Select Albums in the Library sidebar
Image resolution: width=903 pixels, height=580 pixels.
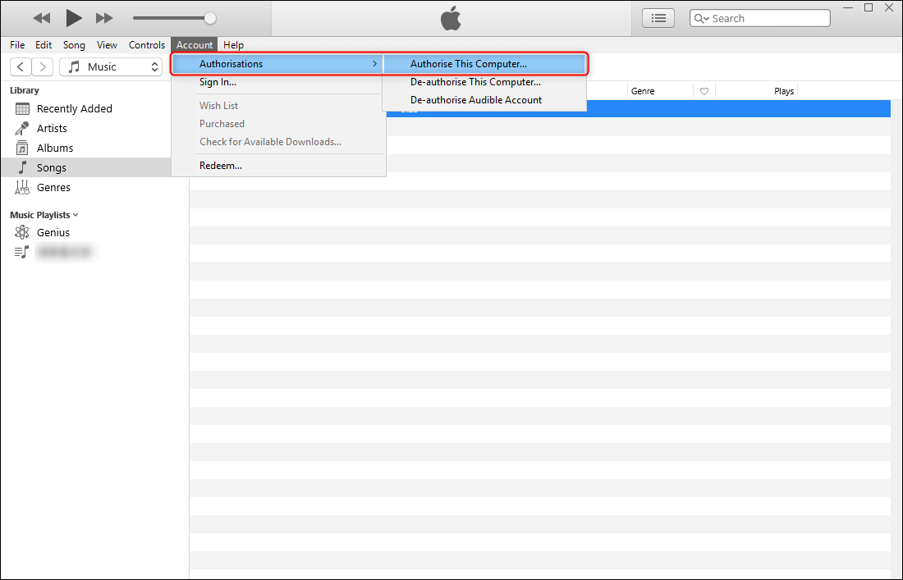tap(55, 148)
